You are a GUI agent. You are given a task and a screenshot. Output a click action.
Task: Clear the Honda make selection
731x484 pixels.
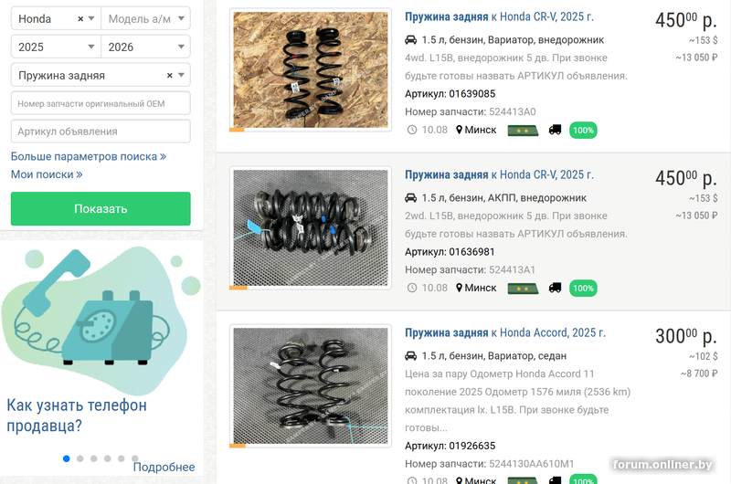click(80, 19)
